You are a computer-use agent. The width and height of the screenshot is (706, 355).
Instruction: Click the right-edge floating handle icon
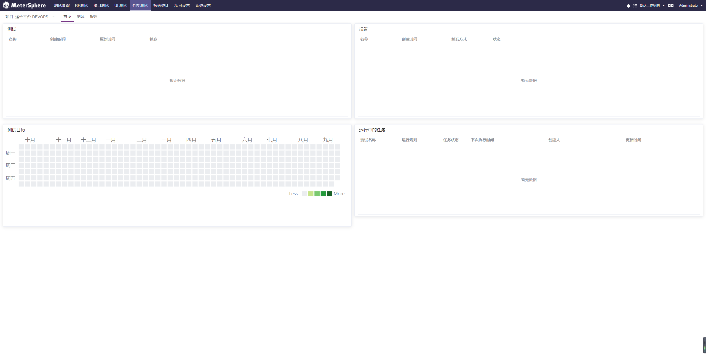(704, 345)
